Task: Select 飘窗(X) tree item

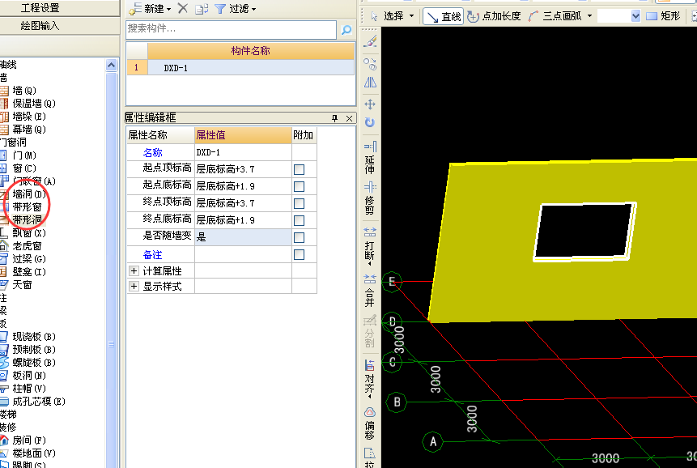Action: pyautogui.click(x=29, y=233)
